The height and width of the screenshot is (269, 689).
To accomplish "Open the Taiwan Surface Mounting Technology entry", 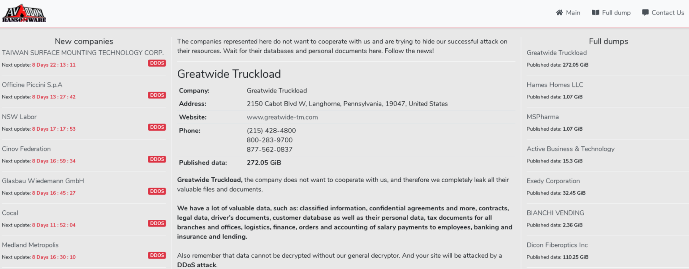I will pyautogui.click(x=83, y=53).
